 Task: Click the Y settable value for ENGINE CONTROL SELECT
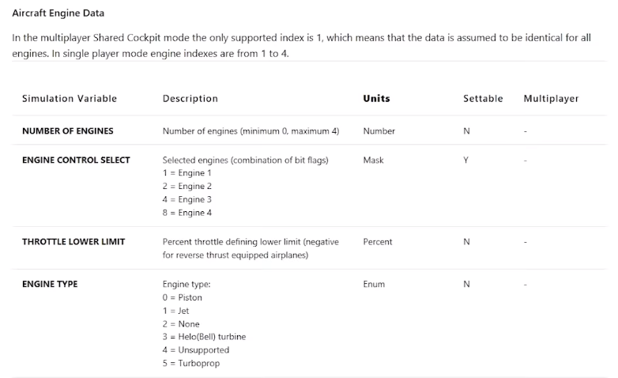click(x=465, y=160)
